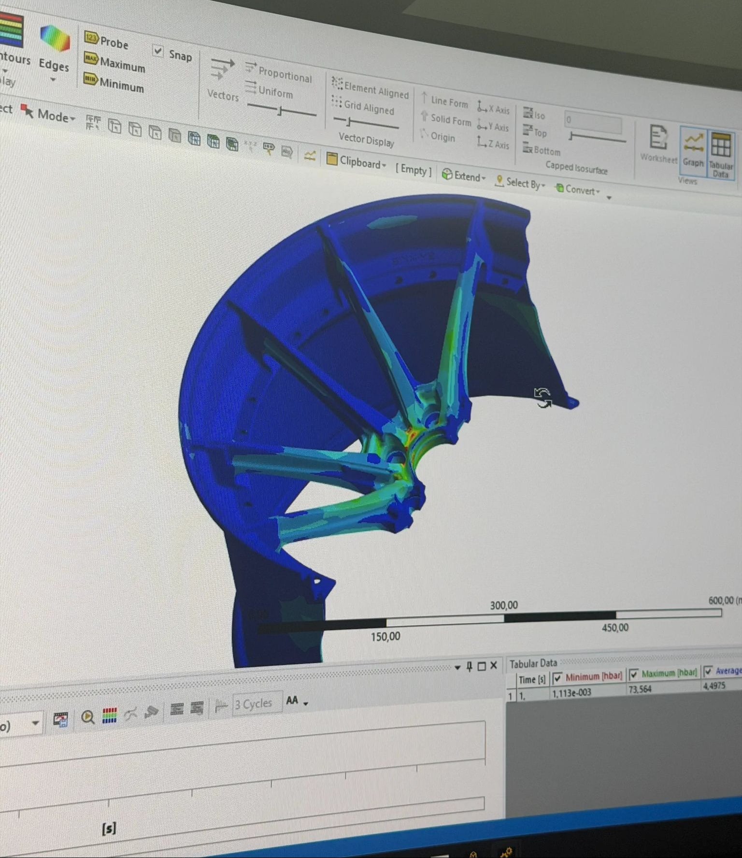Screen dimensions: 742x858
Task: Select the Minimum value label tool
Action: pos(114,83)
